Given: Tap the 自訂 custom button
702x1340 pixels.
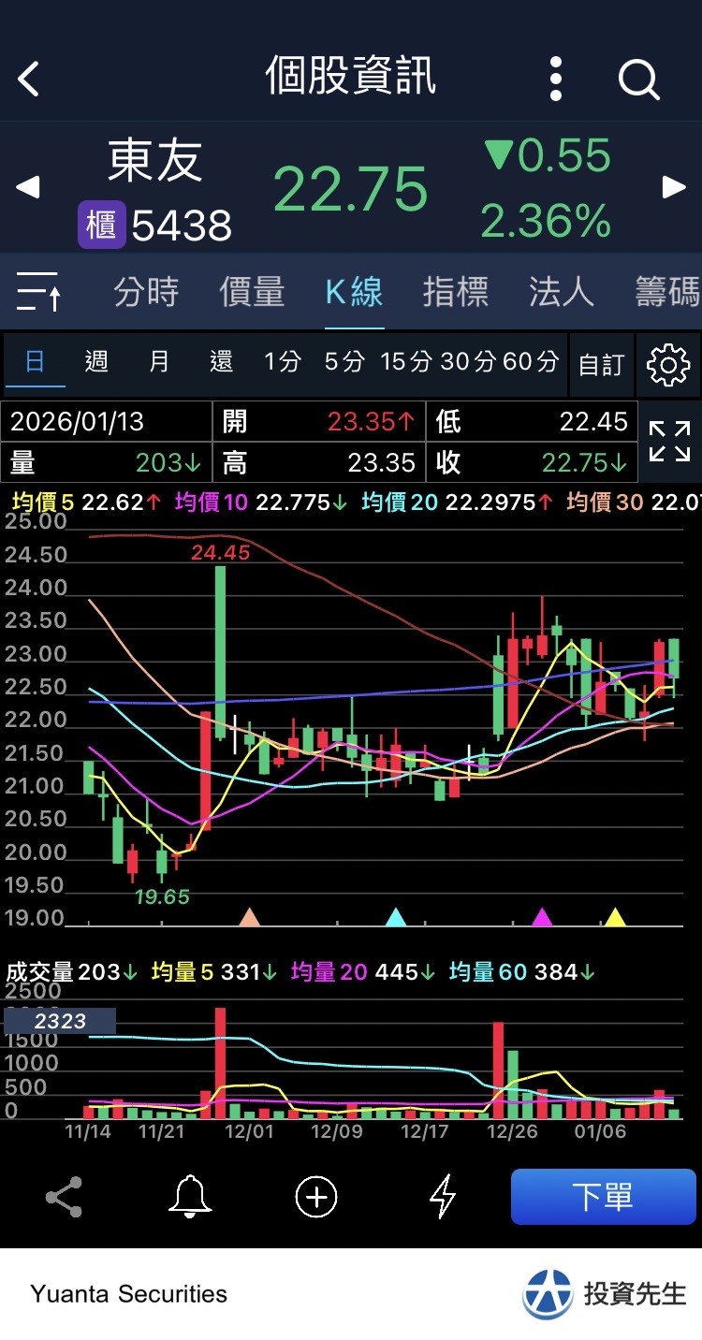Looking at the screenshot, I should tap(601, 365).
